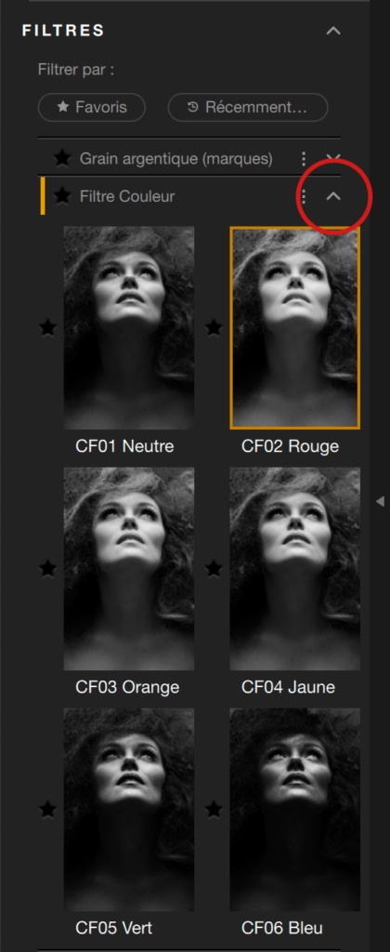
Task: Select the Filtre Couleur category label
Action: click(x=127, y=196)
